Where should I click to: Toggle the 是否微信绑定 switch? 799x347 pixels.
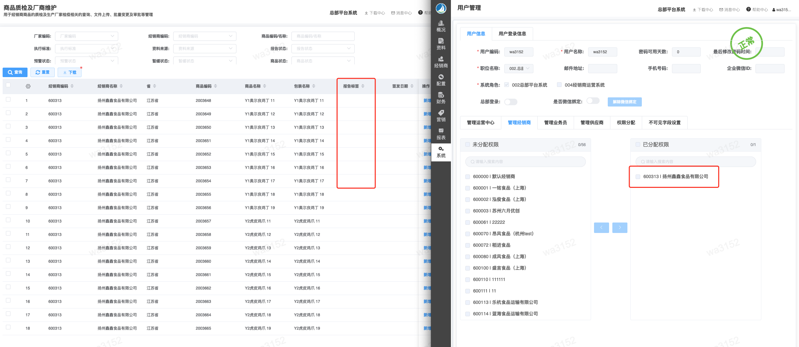pyautogui.click(x=593, y=101)
